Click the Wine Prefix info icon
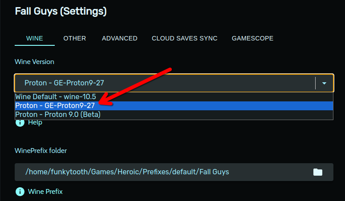The height and width of the screenshot is (201, 345). 20,192
